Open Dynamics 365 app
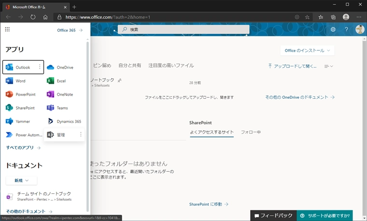This screenshot has width=367, height=221. coord(64,121)
